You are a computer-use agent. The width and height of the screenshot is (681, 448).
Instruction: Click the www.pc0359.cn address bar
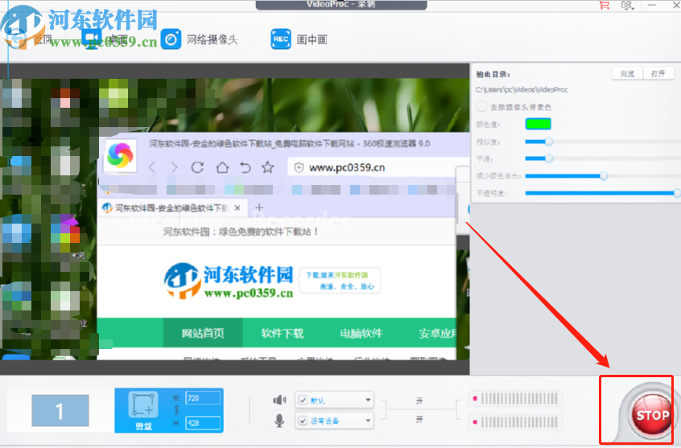[x=378, y=167]
